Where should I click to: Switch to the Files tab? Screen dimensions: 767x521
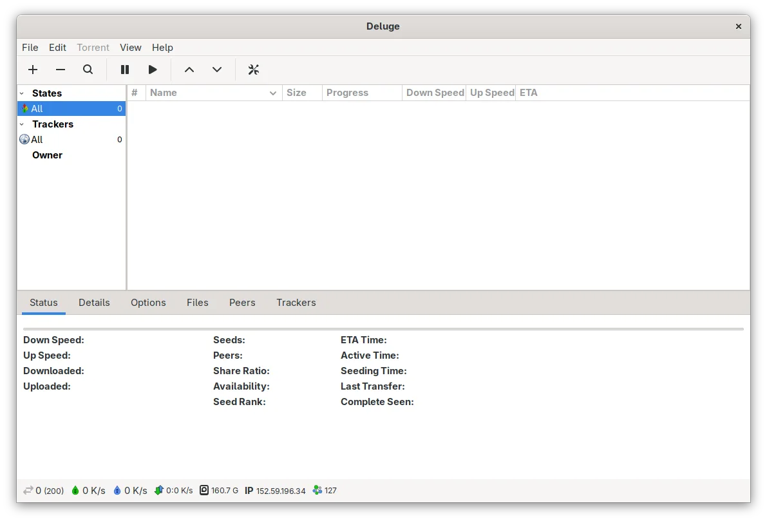tap(198, 302)
